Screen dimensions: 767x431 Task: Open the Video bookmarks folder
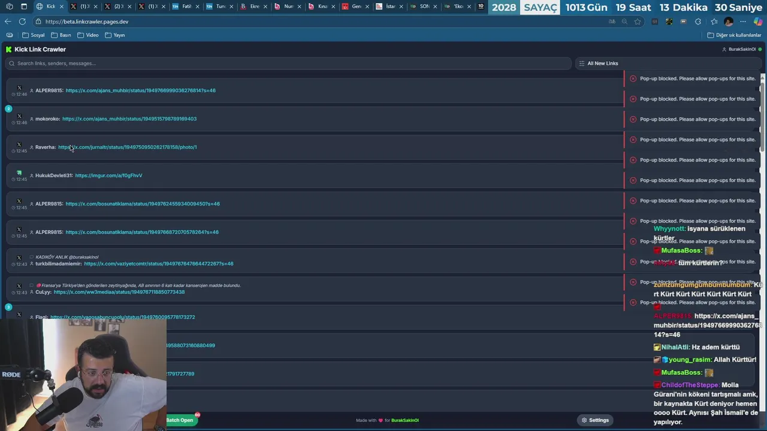click(88, 35)
